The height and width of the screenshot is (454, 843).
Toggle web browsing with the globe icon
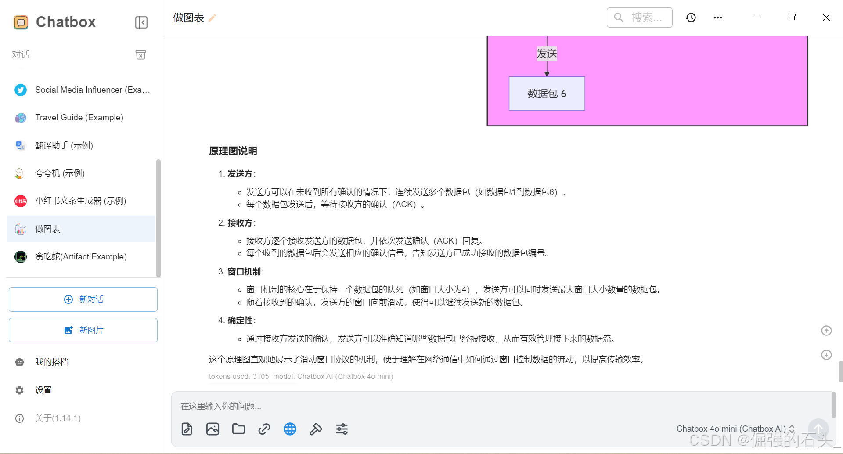(290, 429)
